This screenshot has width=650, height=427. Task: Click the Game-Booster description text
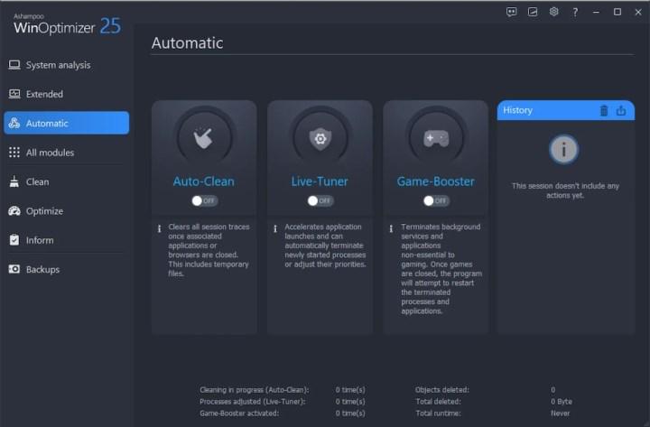(x=441, y=269)
